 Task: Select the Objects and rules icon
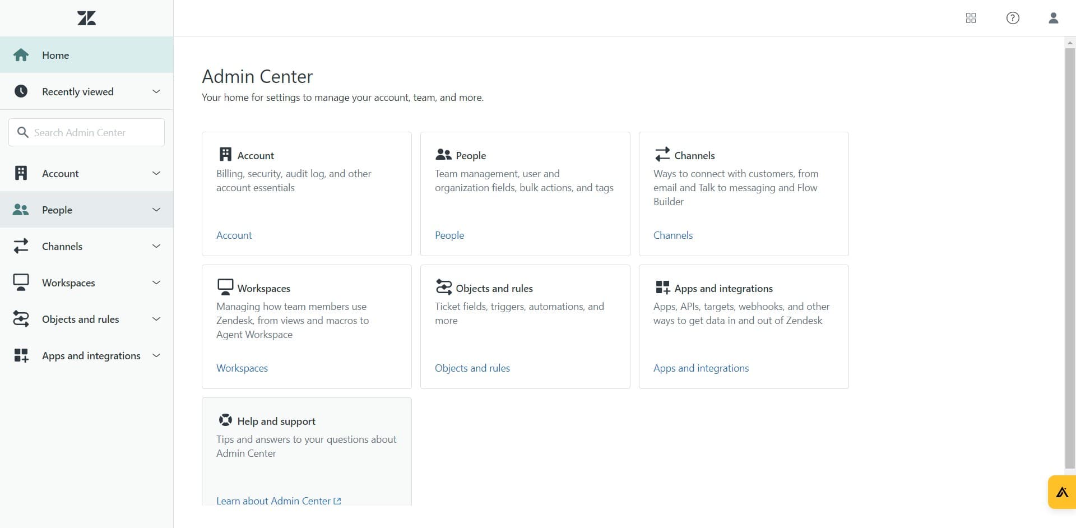tap(21, 319)
